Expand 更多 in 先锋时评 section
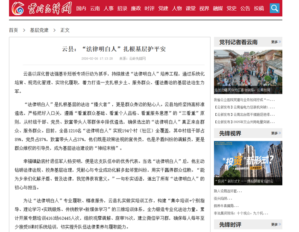The image size is (299, 232). [275, 225]
